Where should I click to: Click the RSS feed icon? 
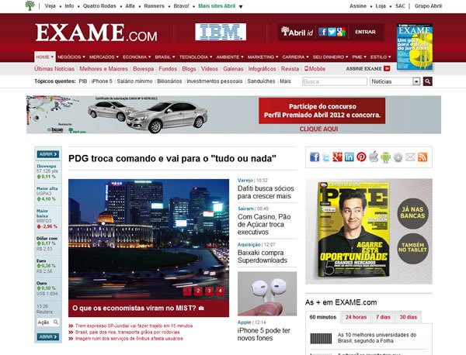click(x=423, y=157)
